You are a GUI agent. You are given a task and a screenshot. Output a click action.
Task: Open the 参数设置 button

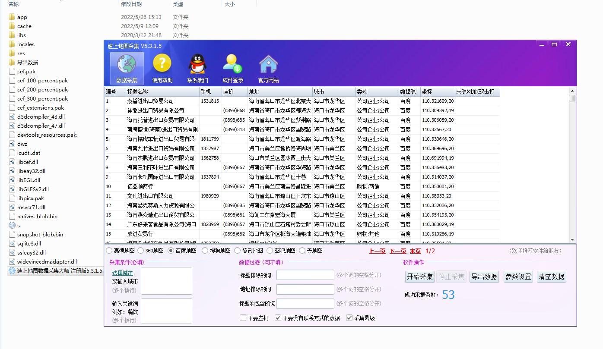(518, 277)
